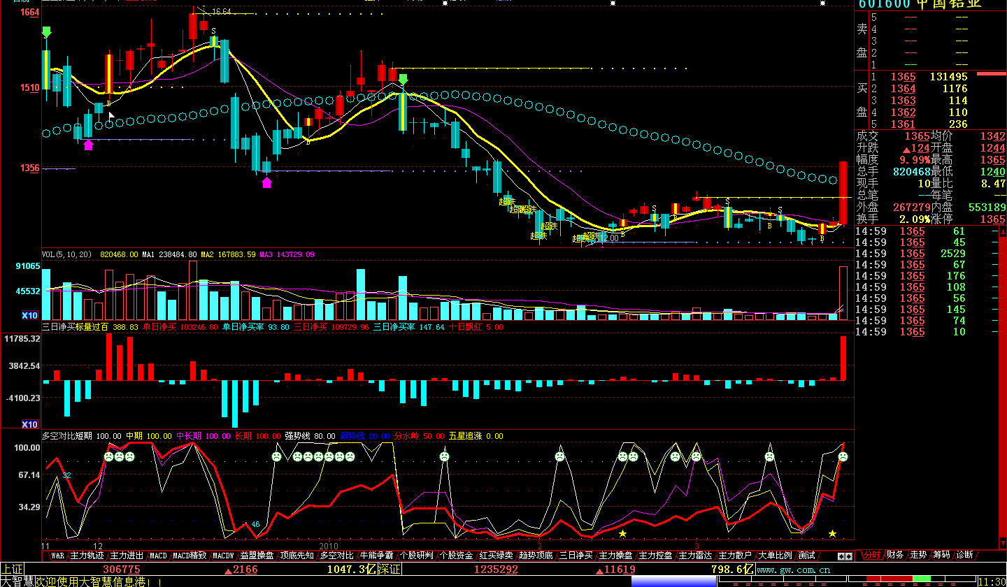
Task: Select the 诊断 tab in the right panel
Action: pos(964,555)
